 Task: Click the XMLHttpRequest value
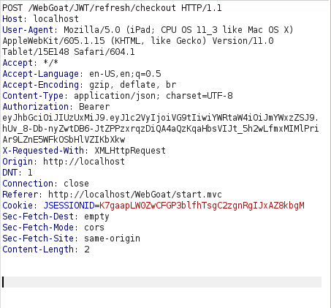coord(130,151)
